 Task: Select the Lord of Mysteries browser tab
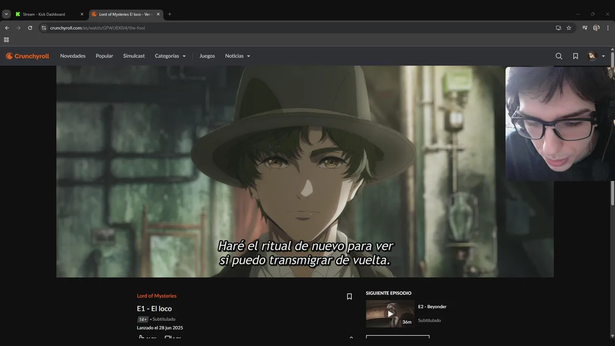pyautogui.click(x=125, y=14)
